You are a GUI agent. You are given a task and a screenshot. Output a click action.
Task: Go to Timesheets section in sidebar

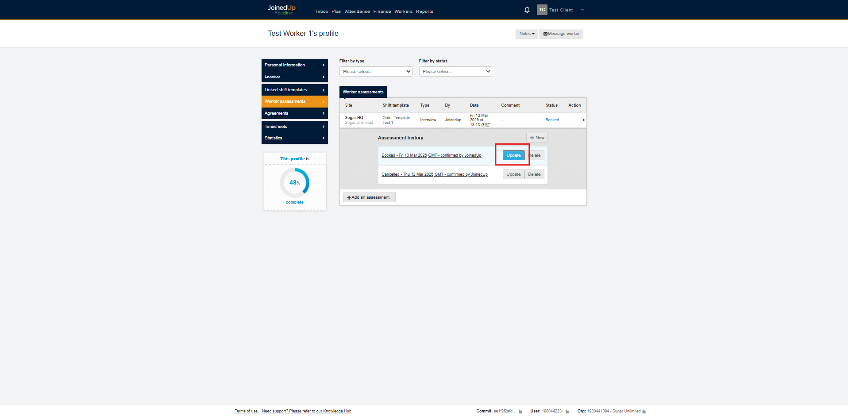(x=294, y=127)
